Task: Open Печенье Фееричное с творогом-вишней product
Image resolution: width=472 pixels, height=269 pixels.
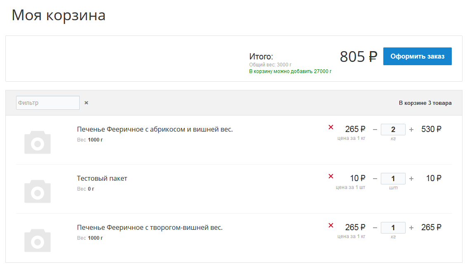Action: [150, 227]
